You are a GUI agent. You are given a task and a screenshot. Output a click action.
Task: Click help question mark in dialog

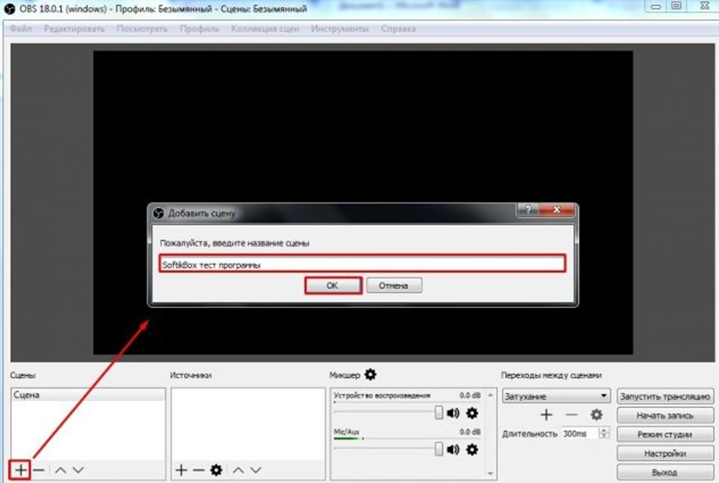tap(528, 210)
